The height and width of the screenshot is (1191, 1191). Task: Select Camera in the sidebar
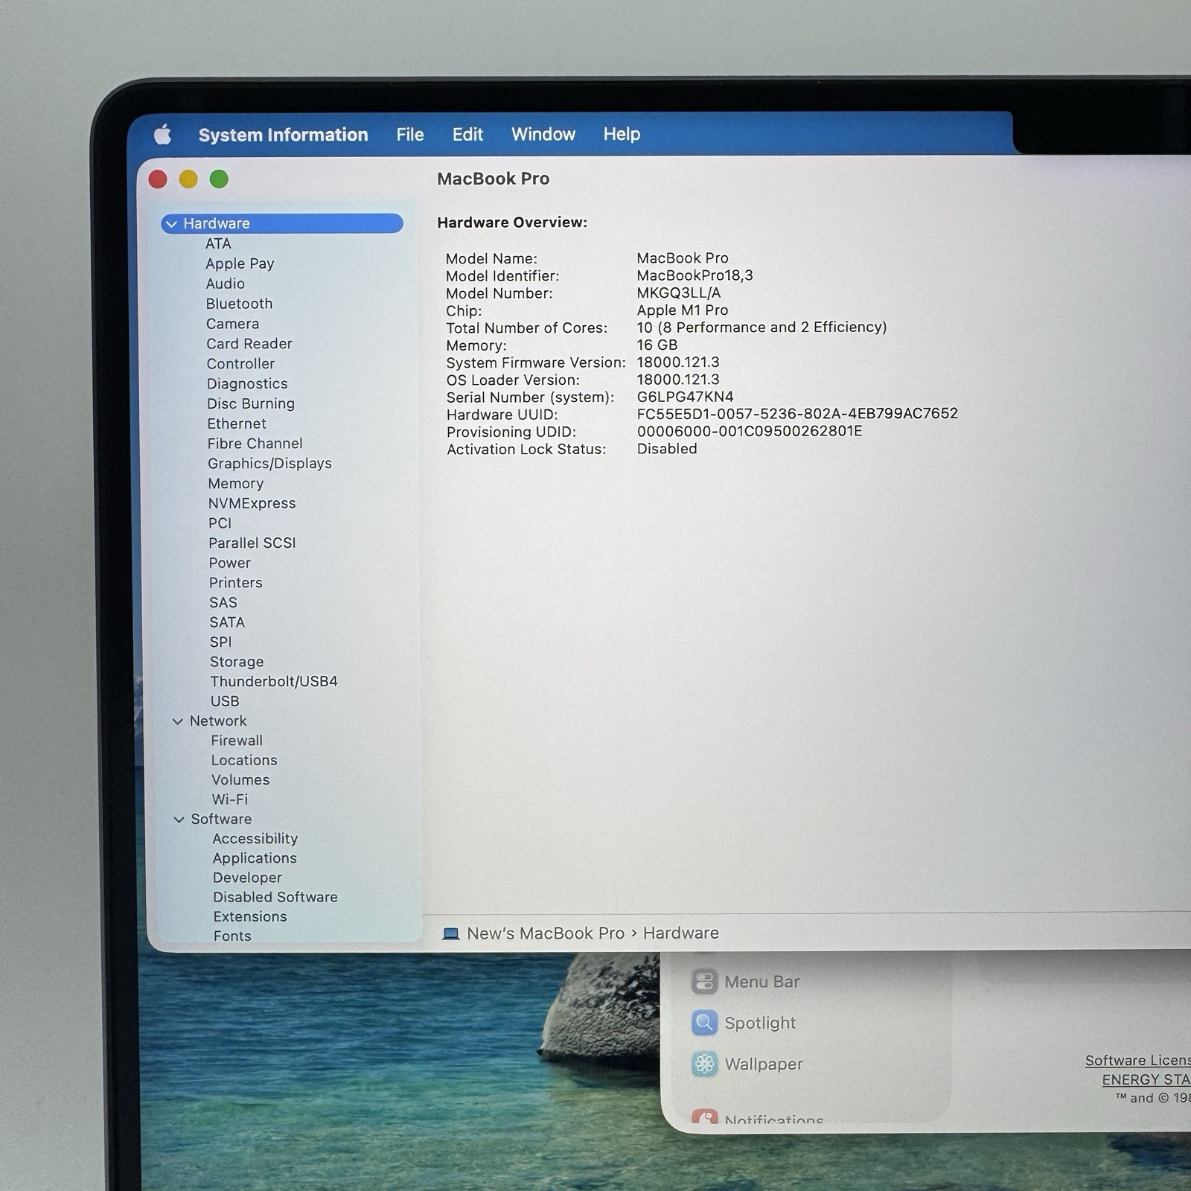[x=232, y=324]
